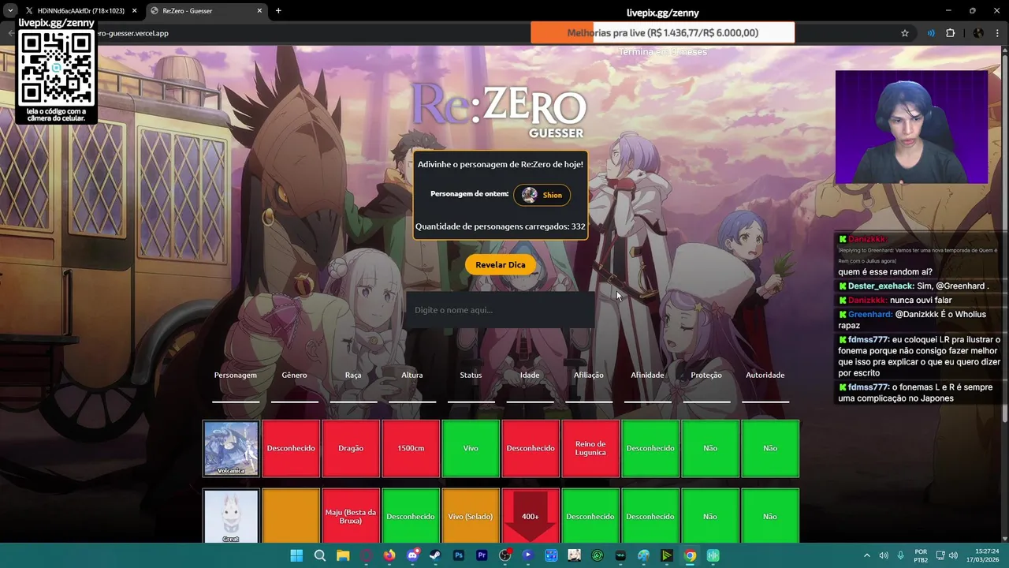Click Greenhard username in chat

870,314
